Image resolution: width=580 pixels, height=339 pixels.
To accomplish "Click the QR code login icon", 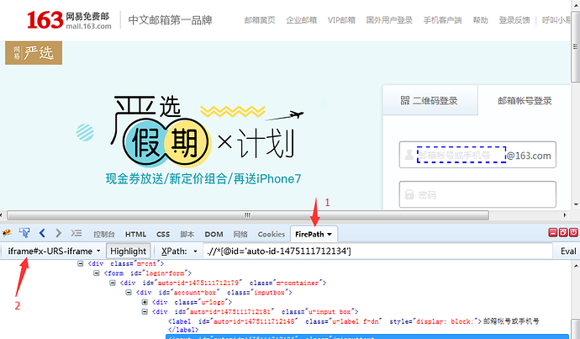I will click(405, 100).
